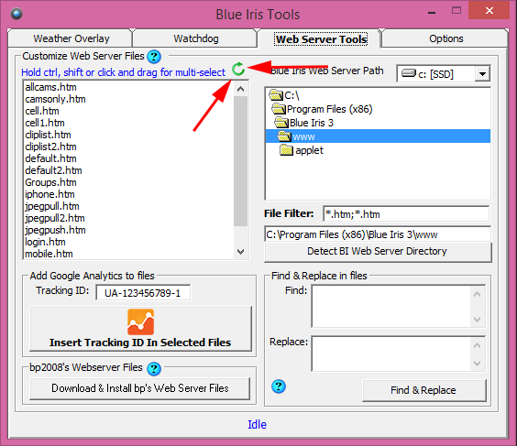Image resolution: width=517 pixels, height=446 pixels.
Task: Click Download & Install bp's Web Server Files
Action: (140, 388)
